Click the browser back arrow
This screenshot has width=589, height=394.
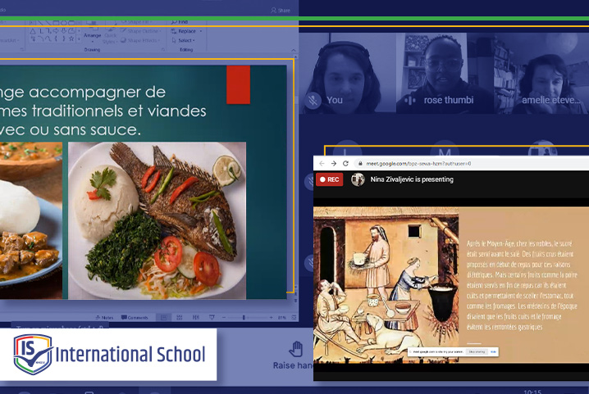321,164
